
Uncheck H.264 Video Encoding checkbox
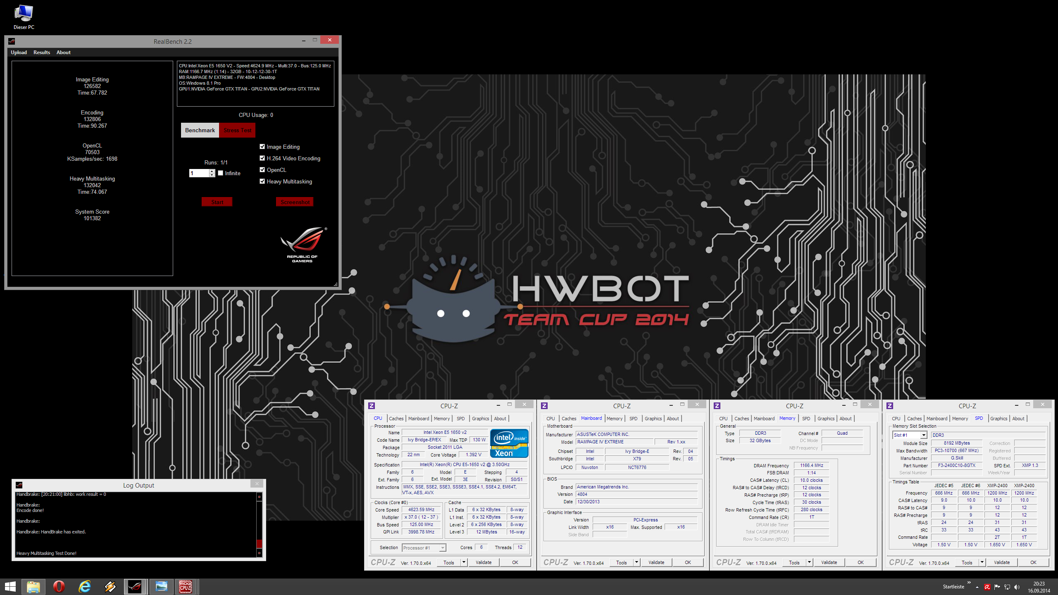click(x=262, y=158)
